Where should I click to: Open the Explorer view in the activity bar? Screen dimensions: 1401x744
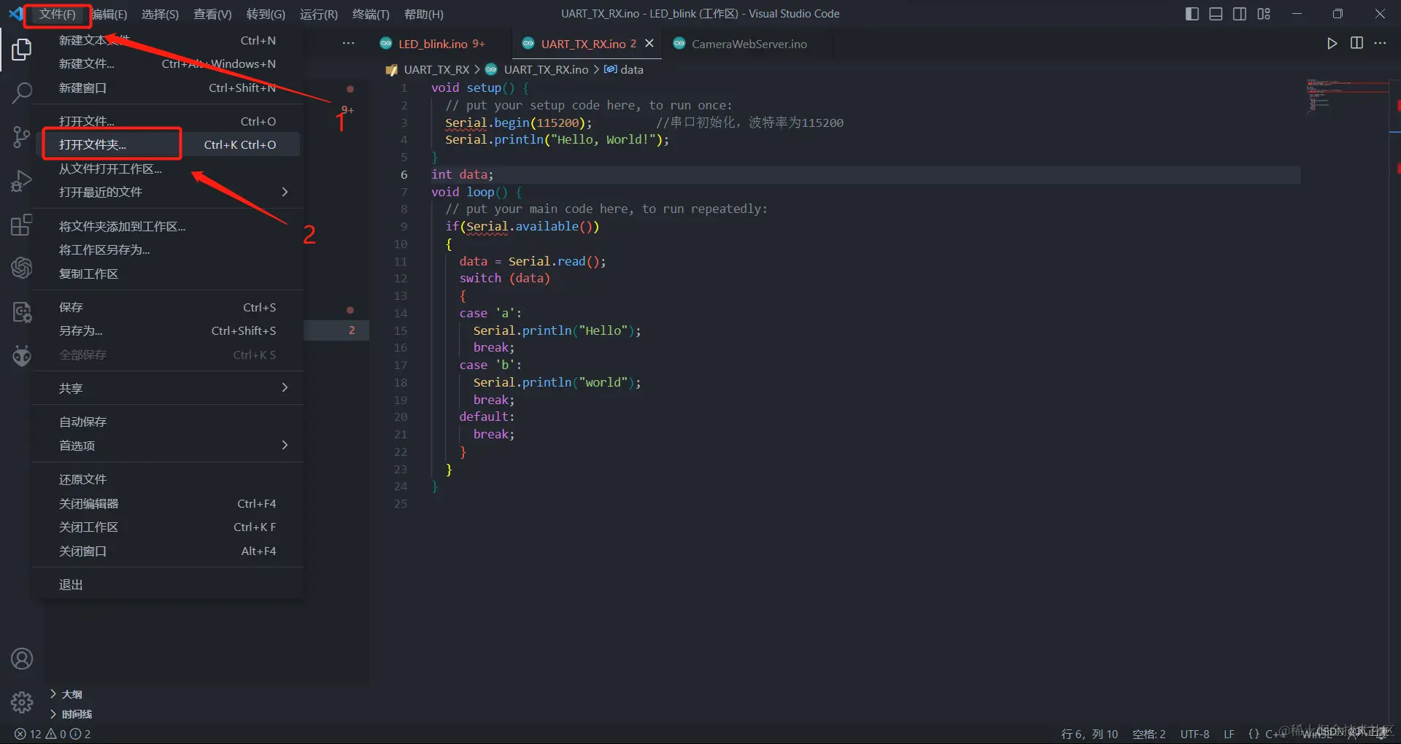(x=22, y=50)
